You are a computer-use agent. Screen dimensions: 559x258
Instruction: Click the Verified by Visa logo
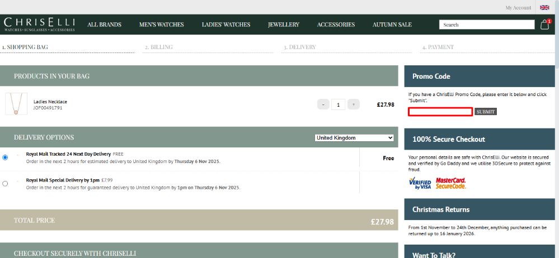point(420,183)
